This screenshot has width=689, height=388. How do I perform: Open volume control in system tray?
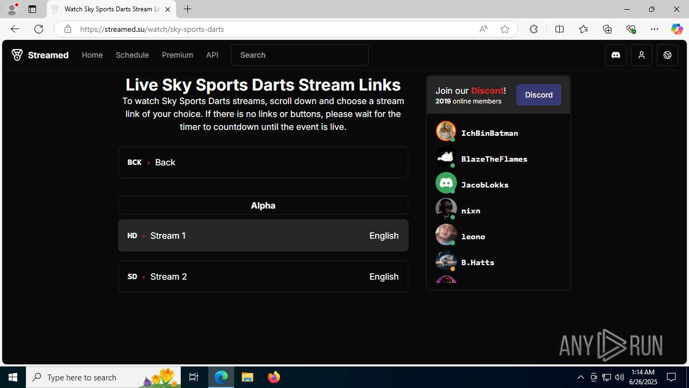620,377
